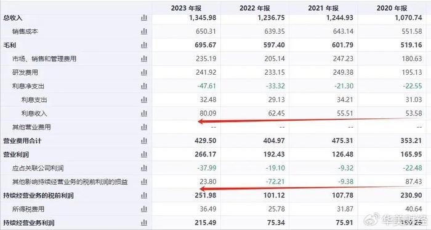Open chart icon for 营业费用合计 row
The width and height of the screenshot is (431, 230).
tap(144, 140)
